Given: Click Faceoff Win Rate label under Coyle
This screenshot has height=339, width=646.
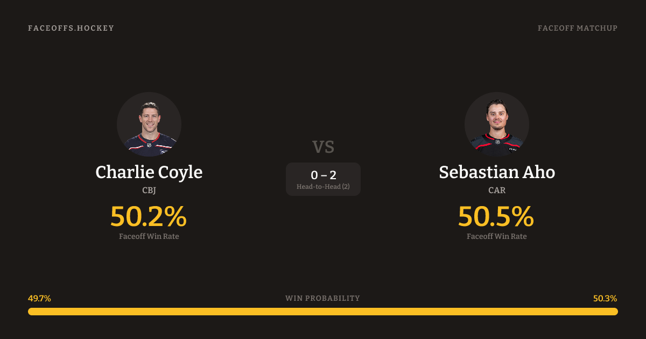Looking at the screenshot, I should click(x=149, y=236).
